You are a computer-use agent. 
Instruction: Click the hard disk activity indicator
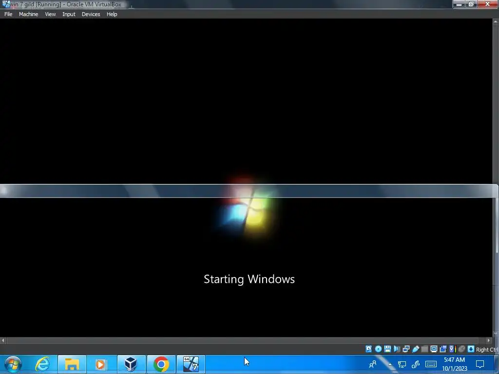click(x=368, y=349)
